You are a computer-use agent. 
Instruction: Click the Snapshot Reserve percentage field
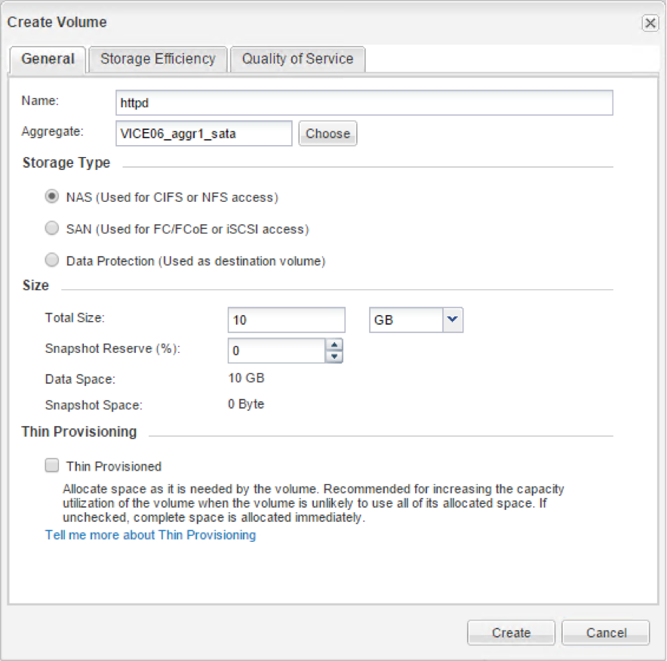click(276, 351)
